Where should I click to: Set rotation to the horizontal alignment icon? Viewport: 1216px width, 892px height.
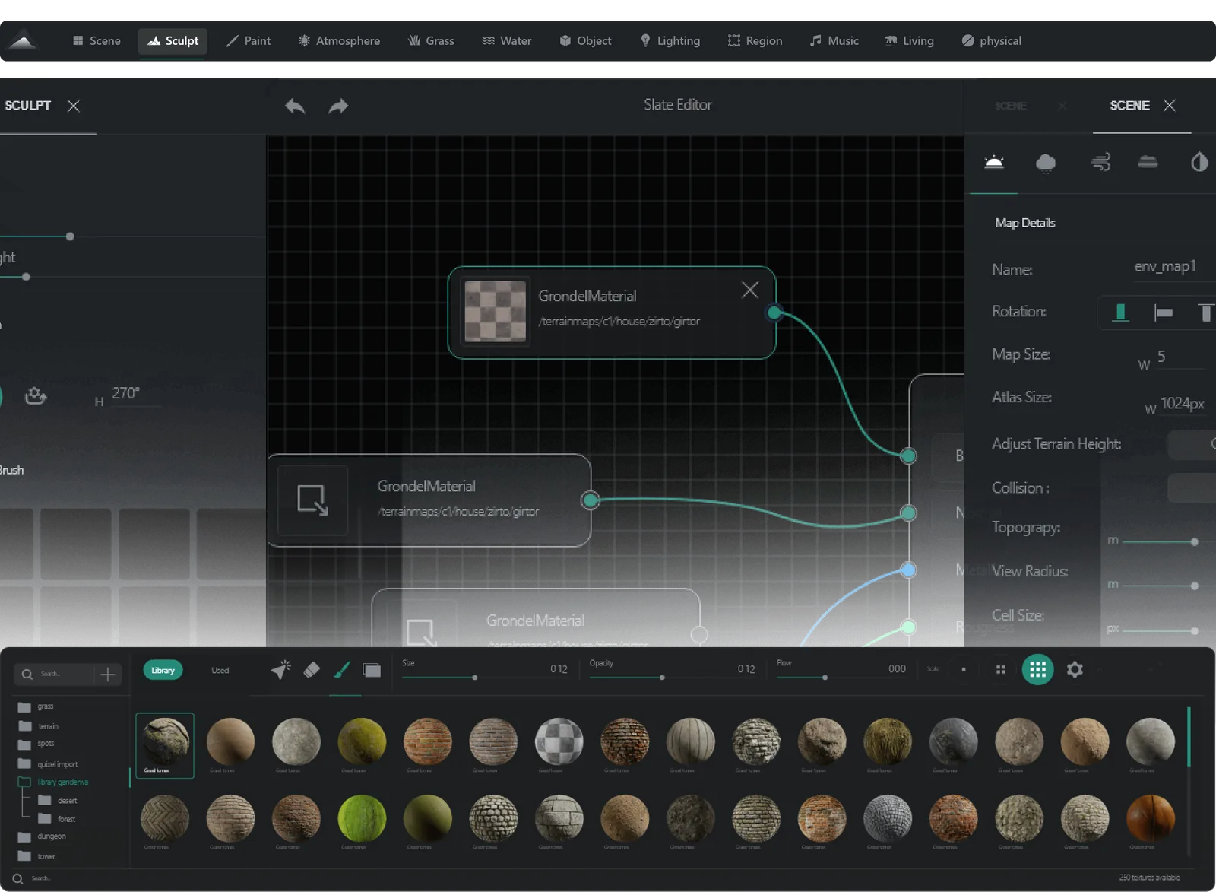click(x=1163, y=312)
